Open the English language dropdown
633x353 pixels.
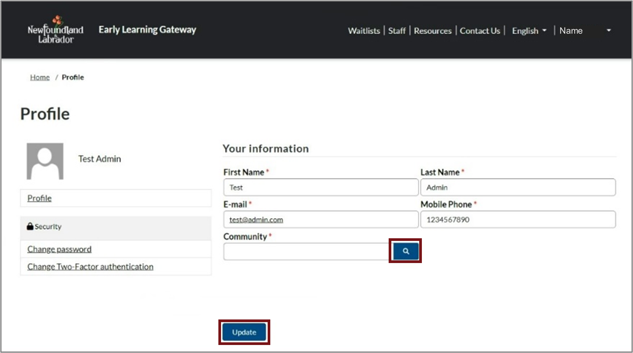pyautogui.click(x=529, y=31)
